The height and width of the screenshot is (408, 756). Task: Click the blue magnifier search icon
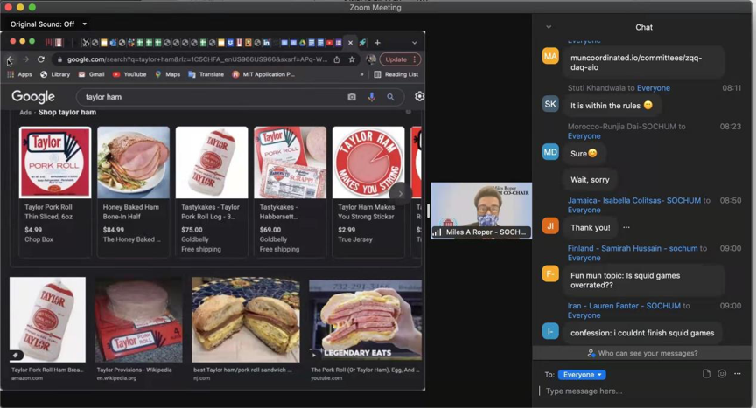point(390,97)
